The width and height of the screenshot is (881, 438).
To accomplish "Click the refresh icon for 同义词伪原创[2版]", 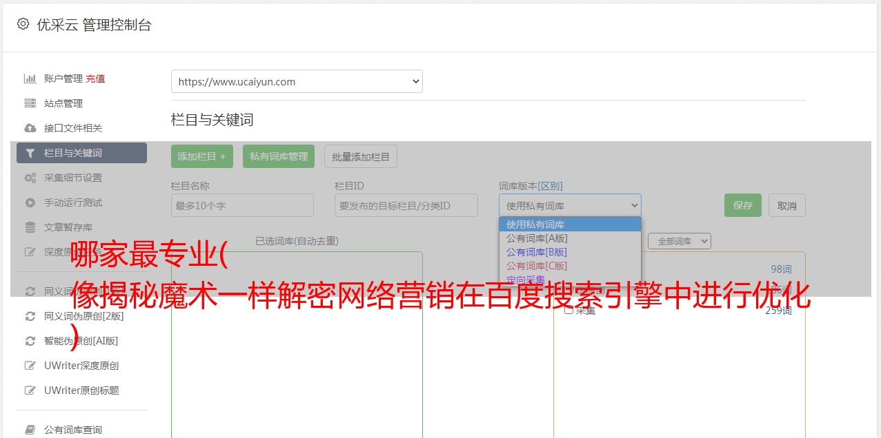I will tap(30, 316).
